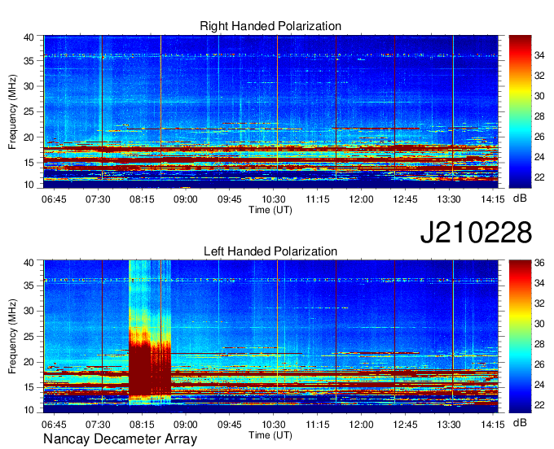This screenshot has height=449, width=554.
Task: Select the J210228 observation label
Action: pyautogui.click(x=476, y=232)
